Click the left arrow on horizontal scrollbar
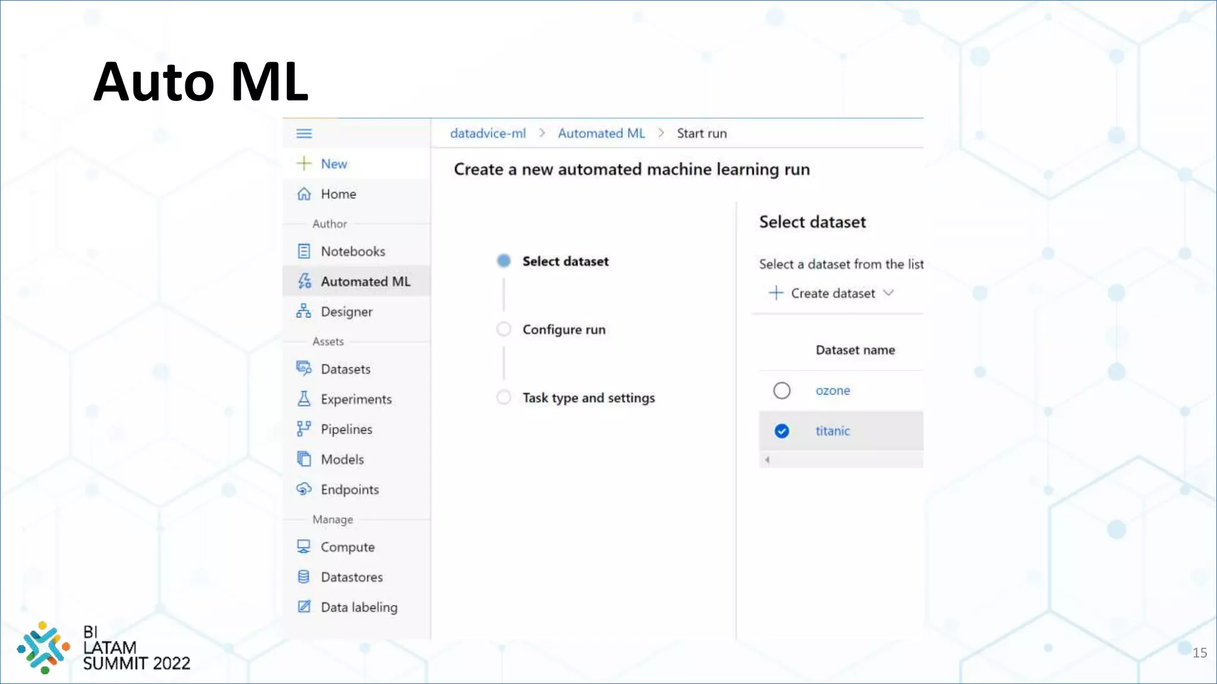Screen dimensions: 1217x684 tap(767, 460)
